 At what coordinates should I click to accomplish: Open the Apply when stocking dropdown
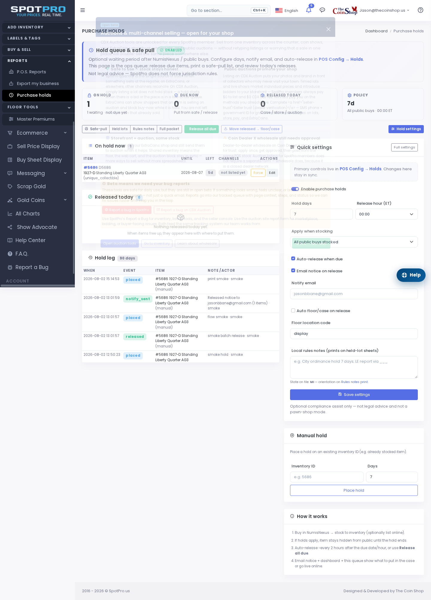(x=354, y=242)
